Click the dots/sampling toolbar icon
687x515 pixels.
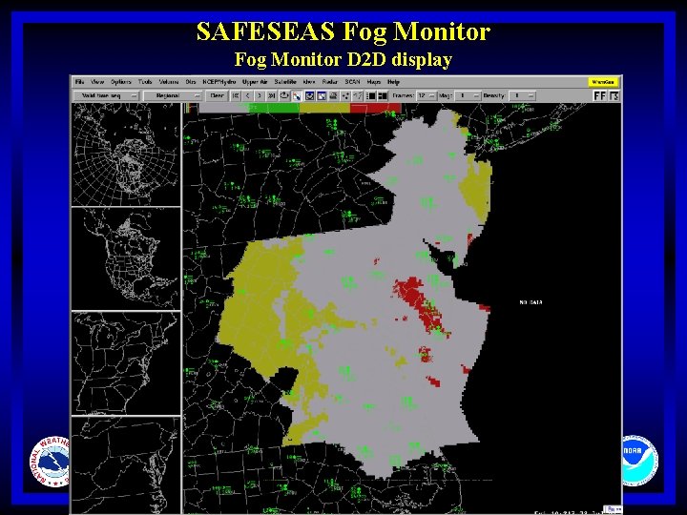(x=345, y=95)
